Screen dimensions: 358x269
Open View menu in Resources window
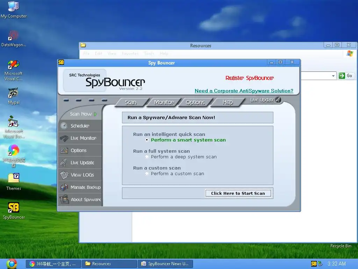pos(112,54)
